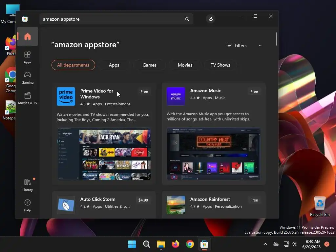Image resolution: width=336 pixels, height=252 pixels.
Task: Click the Amazon Rainforest app icon
Action: pos(176,205)
